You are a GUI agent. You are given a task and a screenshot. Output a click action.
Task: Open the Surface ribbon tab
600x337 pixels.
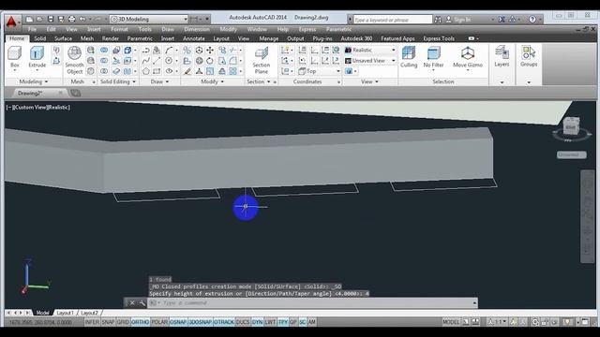click(63, 38)
